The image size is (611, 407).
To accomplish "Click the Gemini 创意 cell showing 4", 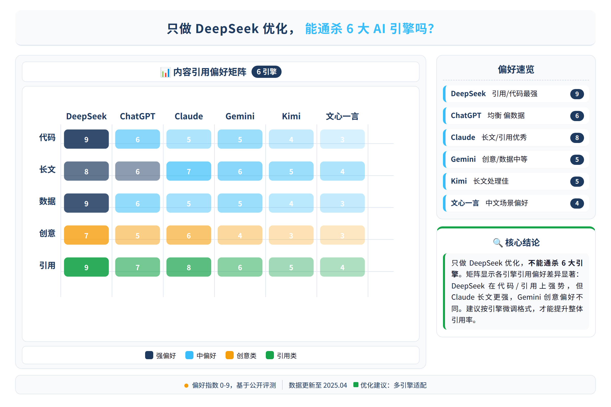I will 240,235.
